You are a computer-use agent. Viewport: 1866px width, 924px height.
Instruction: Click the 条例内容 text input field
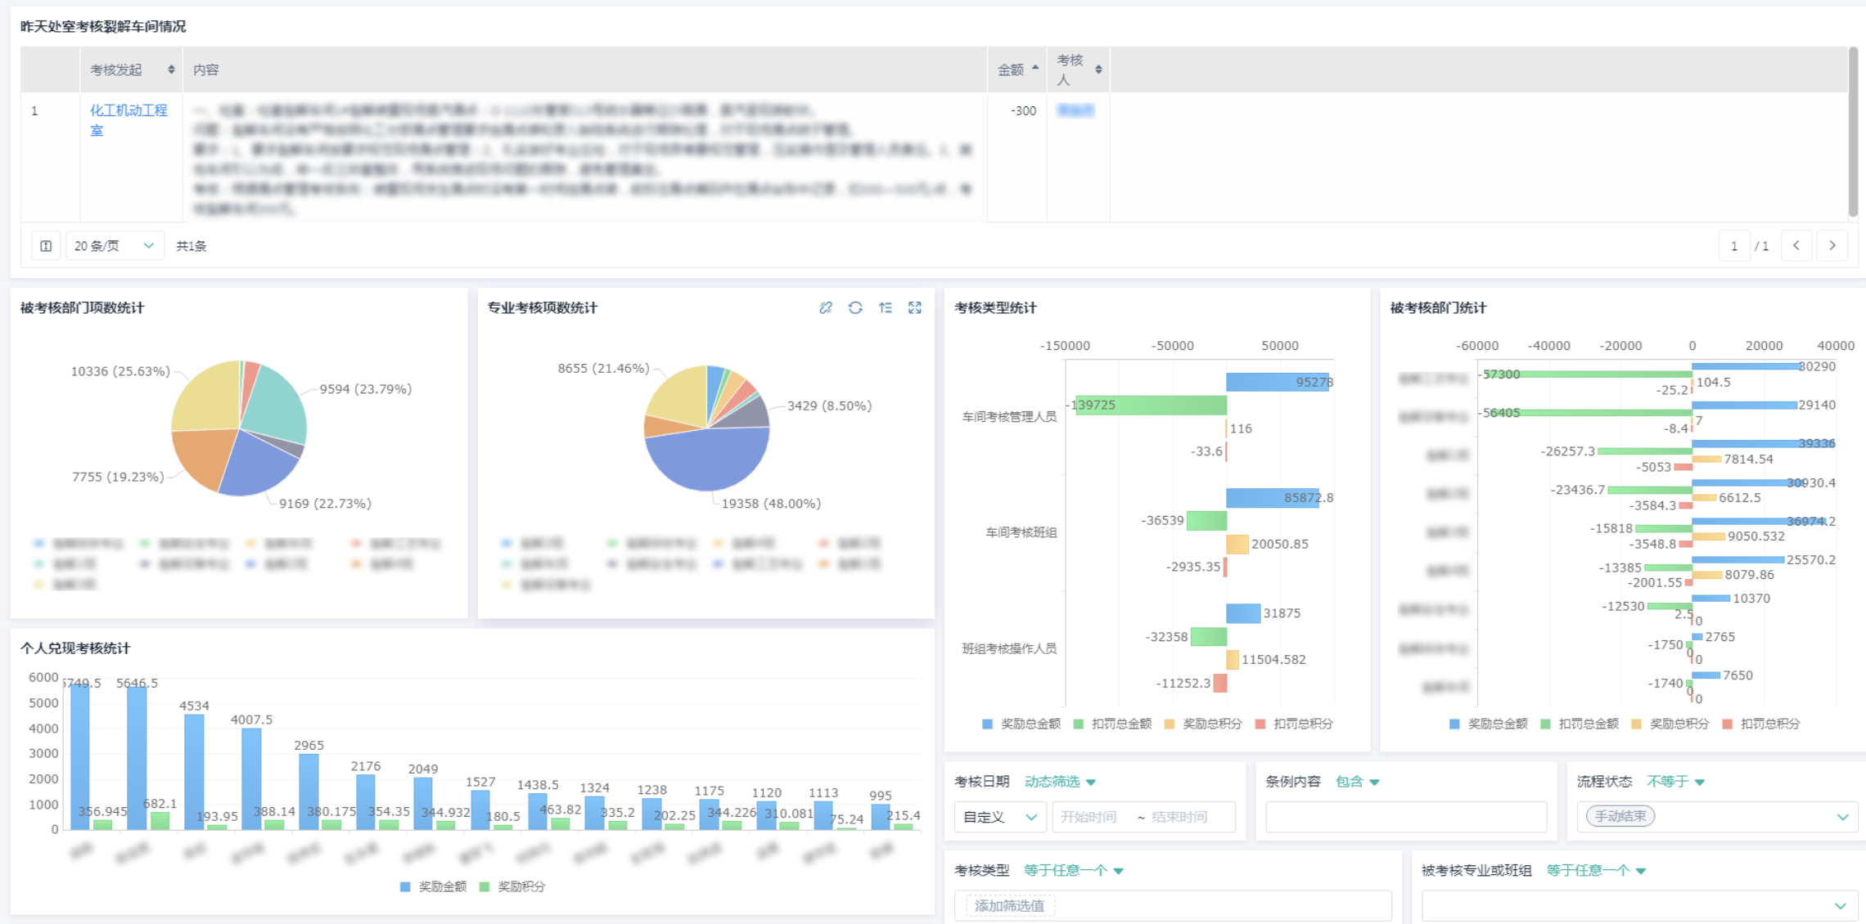coord(1406,817)
